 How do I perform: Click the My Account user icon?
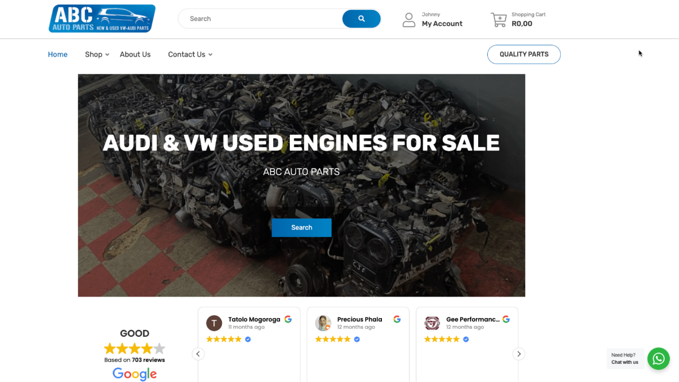click(x=409, y=19)
